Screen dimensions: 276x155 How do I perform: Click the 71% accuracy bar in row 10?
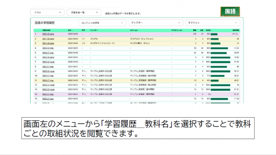click(x=217, y=76)
